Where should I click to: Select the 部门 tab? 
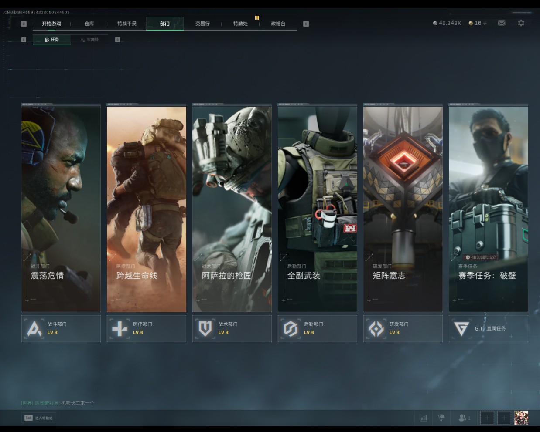point(165,24)
